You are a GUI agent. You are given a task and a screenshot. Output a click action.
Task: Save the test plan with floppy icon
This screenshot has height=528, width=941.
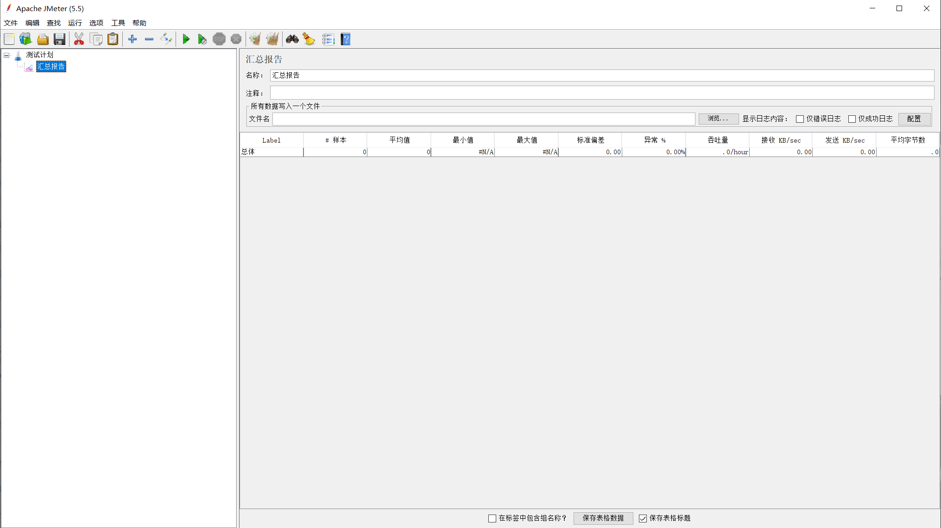[x=59, y=39]
